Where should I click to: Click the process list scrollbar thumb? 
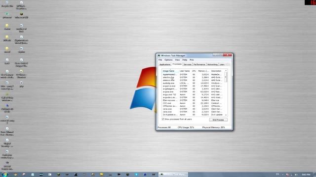226,77
